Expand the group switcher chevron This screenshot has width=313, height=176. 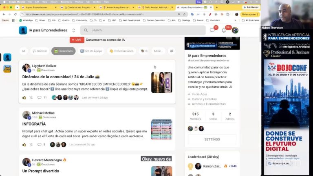click(73, 30)
